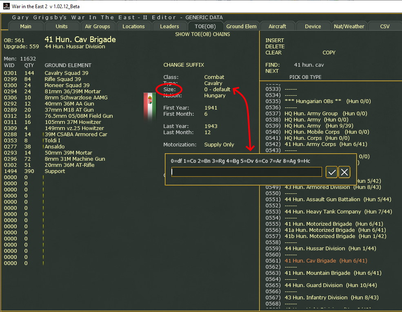
Task: Click the Hungarian flag image
Action: (x=150, y=106)
